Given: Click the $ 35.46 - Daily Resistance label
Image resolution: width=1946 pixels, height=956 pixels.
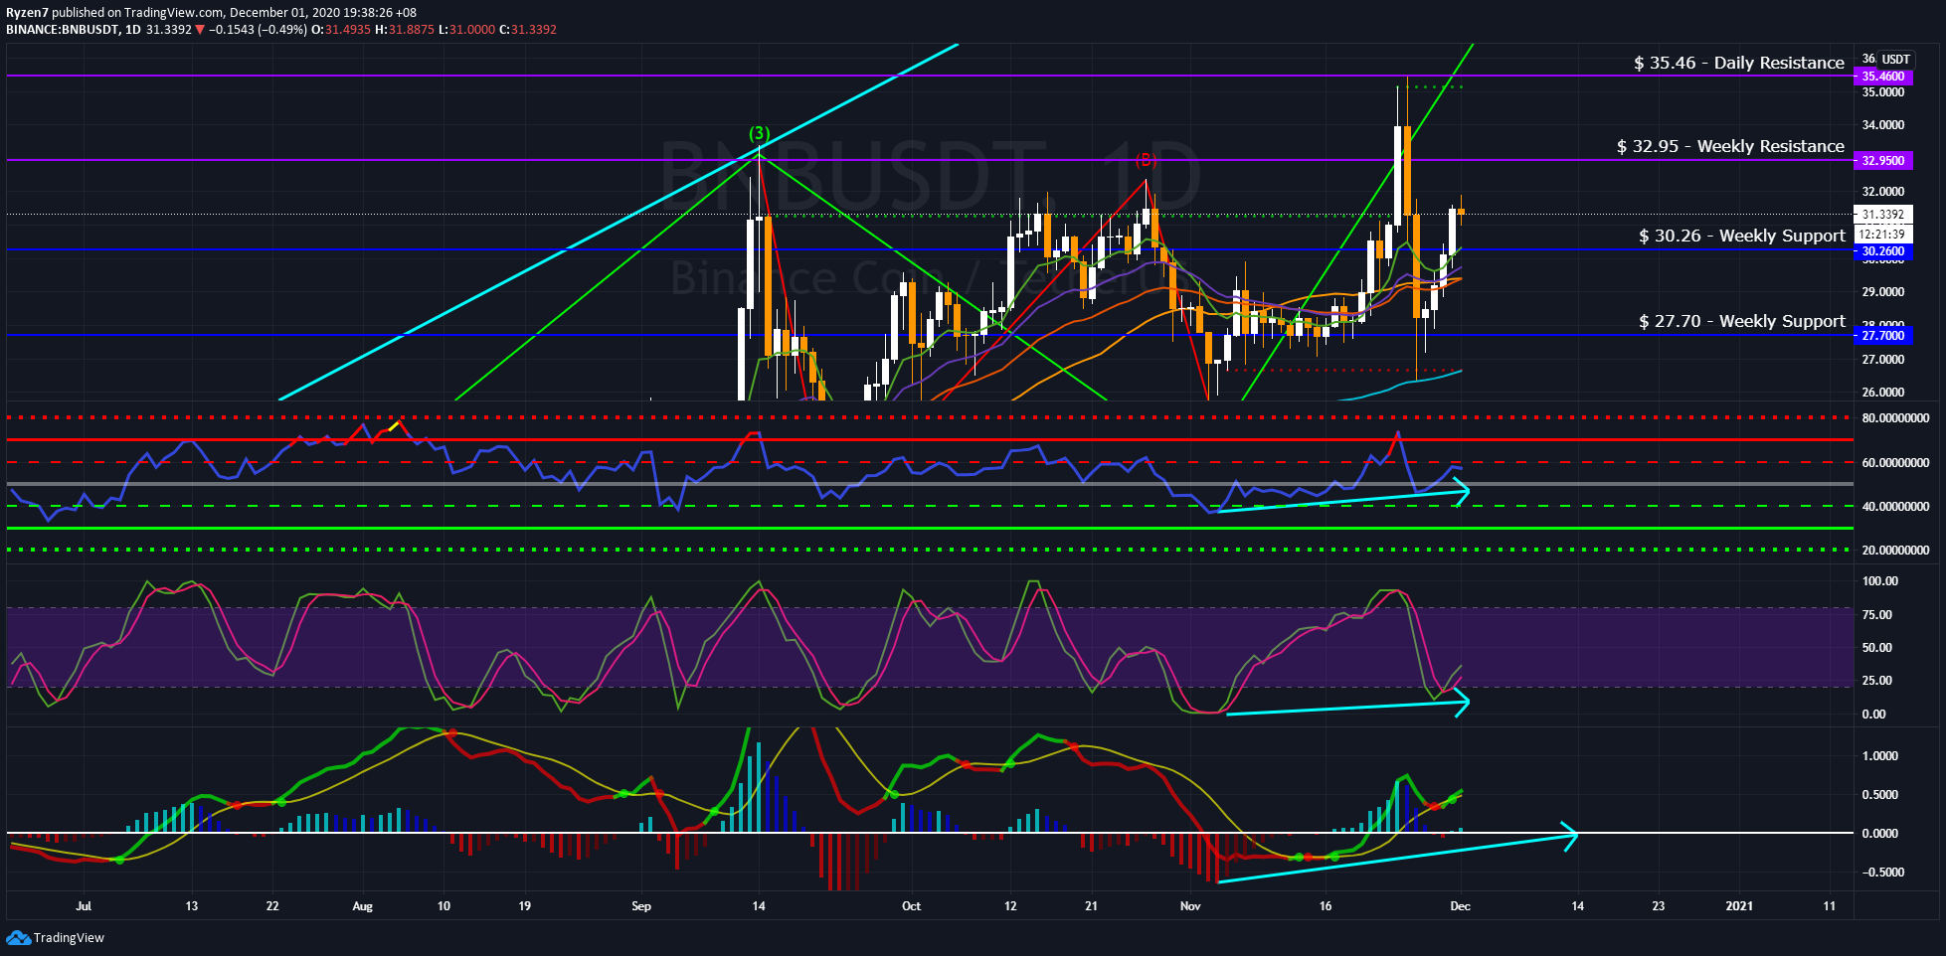Looking at the screenshot, I should [x=1739, y=63].
